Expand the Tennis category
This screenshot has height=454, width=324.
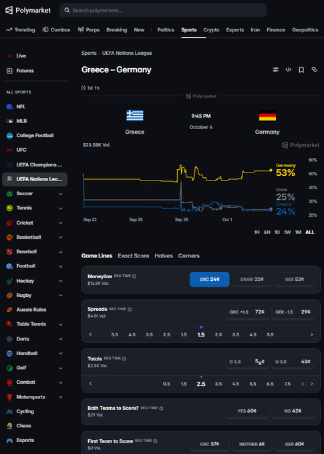[61, 208]
